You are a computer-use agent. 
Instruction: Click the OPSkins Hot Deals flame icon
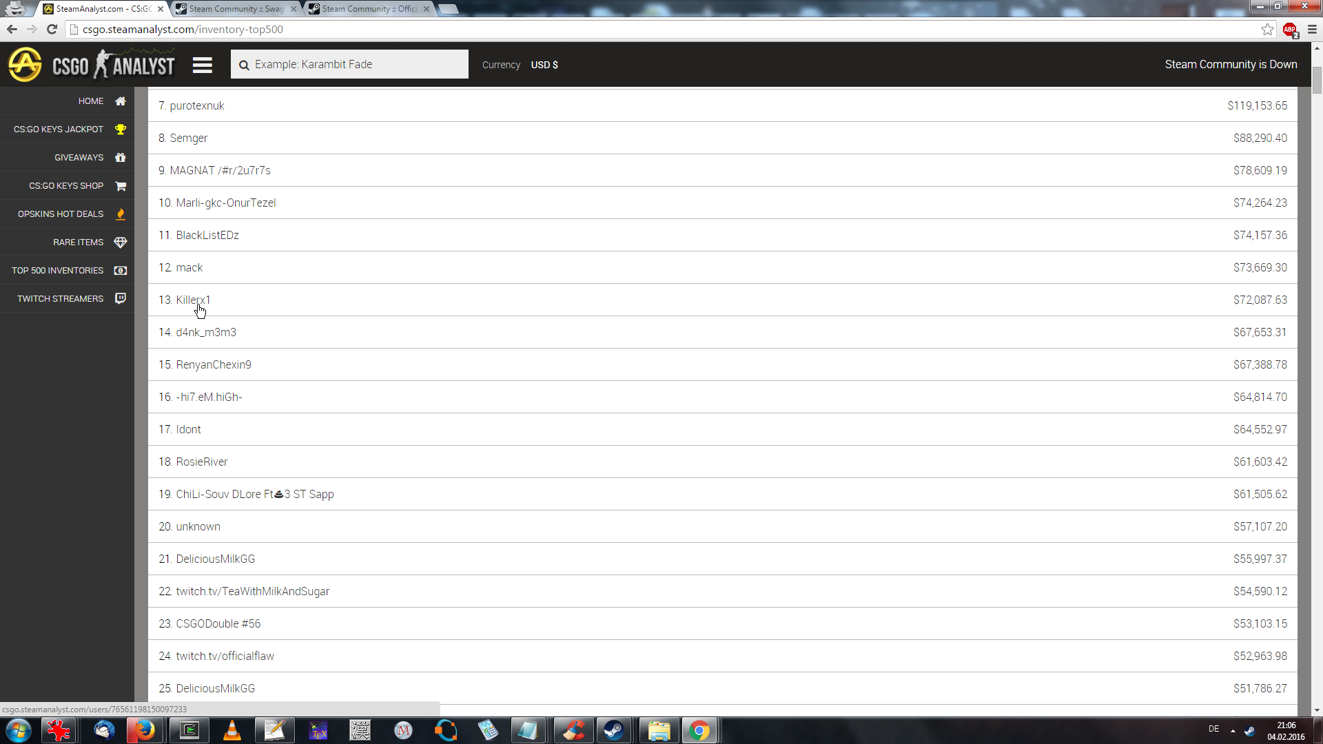pos(121,214)
